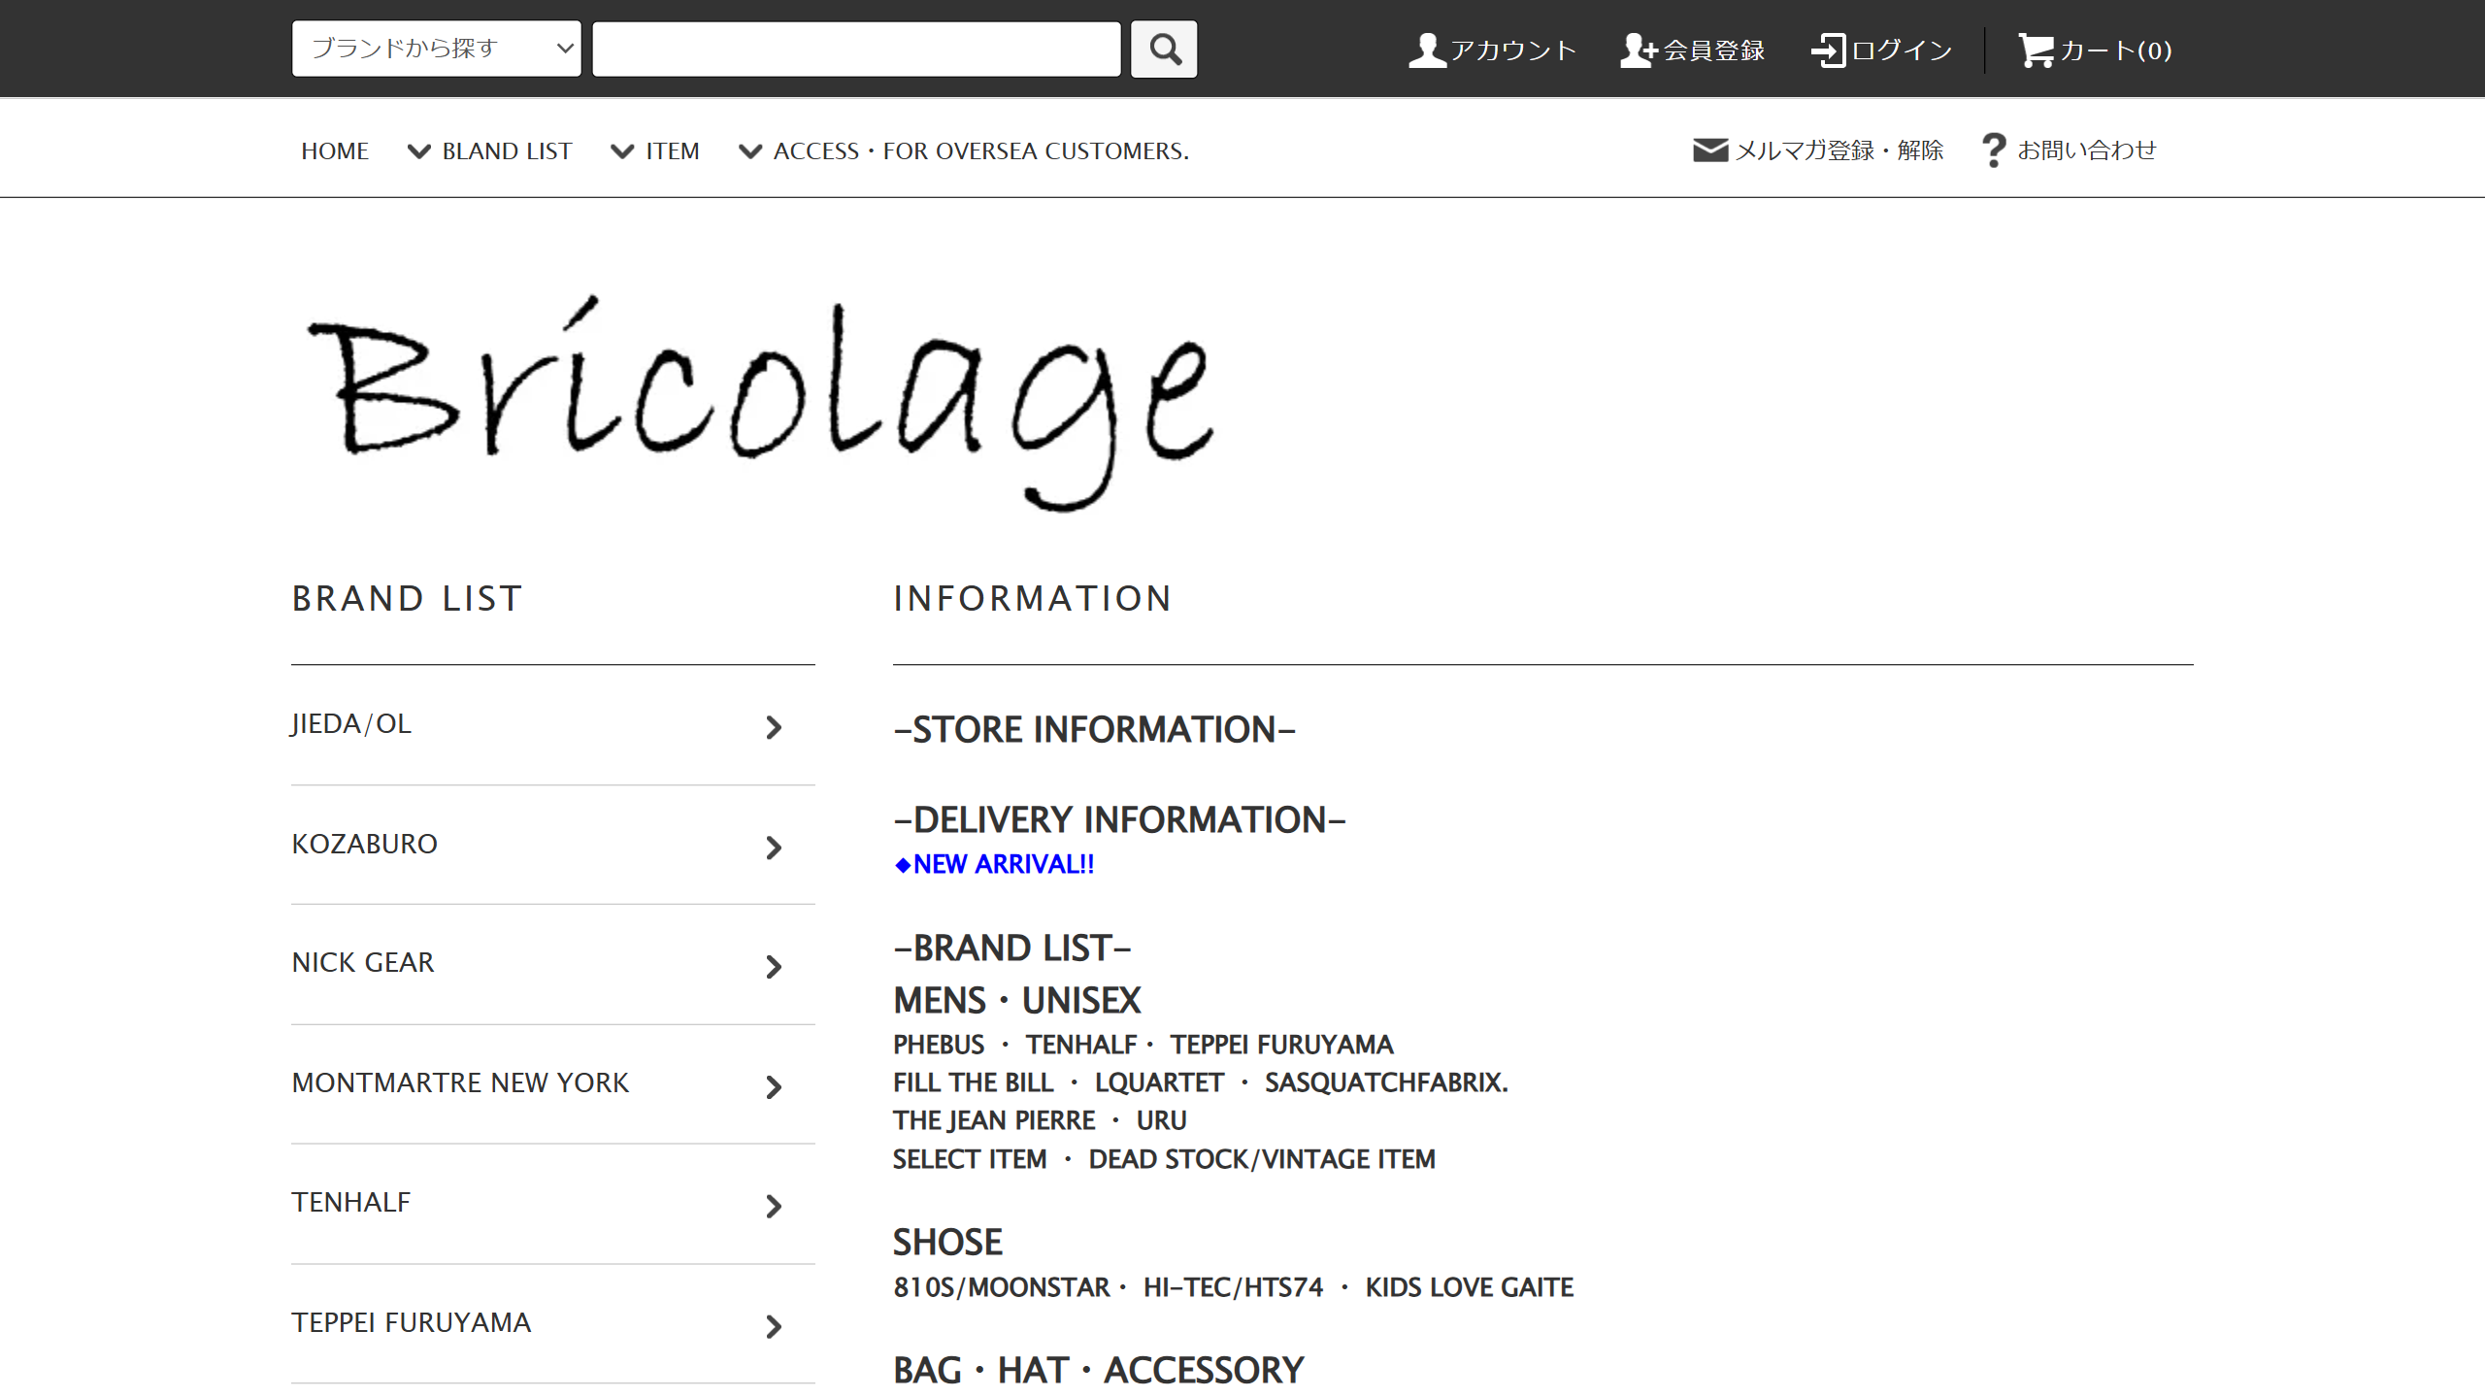Open LQUARTET brand link
The width and height of the screenshot is (2485, 1398).
(x=1159, y=1082)
